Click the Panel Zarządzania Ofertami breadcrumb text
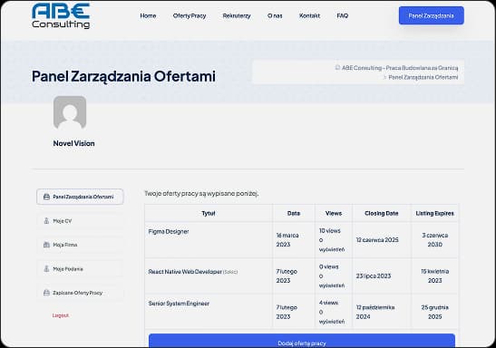The image size is (496, 348). tap(423, 77)
